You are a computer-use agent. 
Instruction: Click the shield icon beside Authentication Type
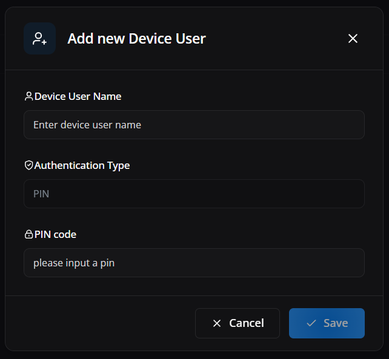point(28,165)
